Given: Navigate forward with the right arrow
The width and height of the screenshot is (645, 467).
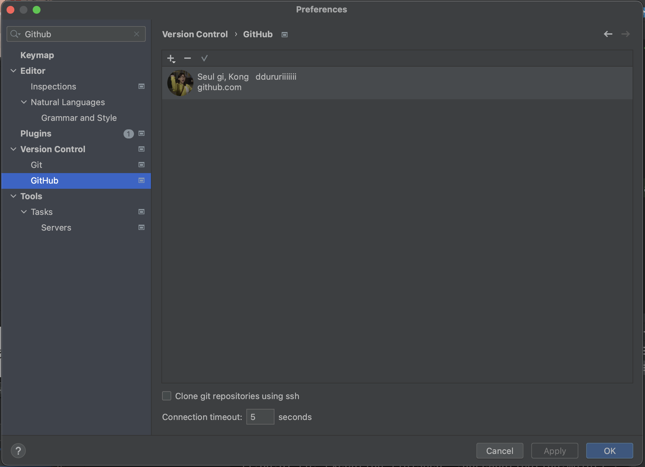Looking at the screenshot, I should [625, 34].
